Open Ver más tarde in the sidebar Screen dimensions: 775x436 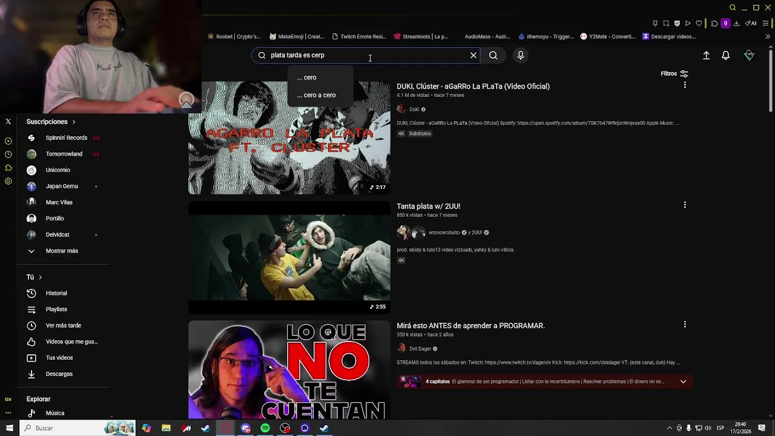click(x=63, y=325)
